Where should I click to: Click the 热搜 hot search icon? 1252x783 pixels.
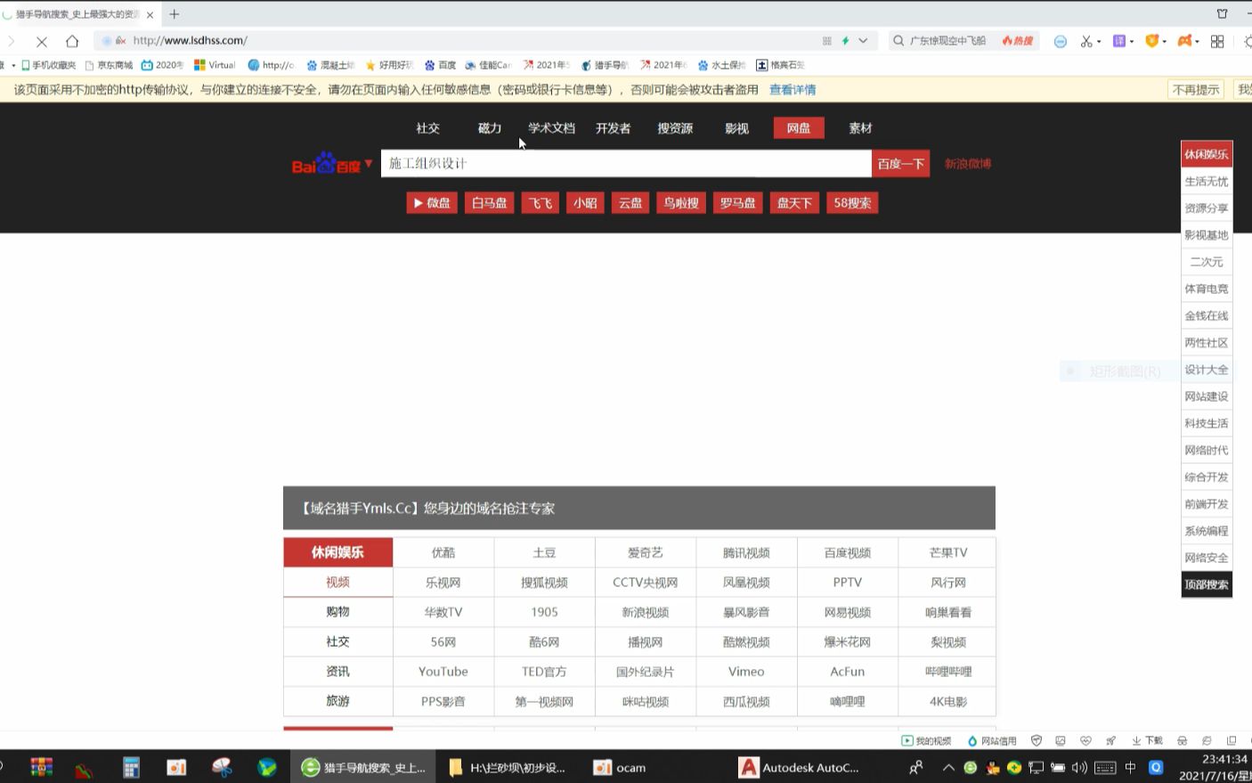(x=1018, y=41)
